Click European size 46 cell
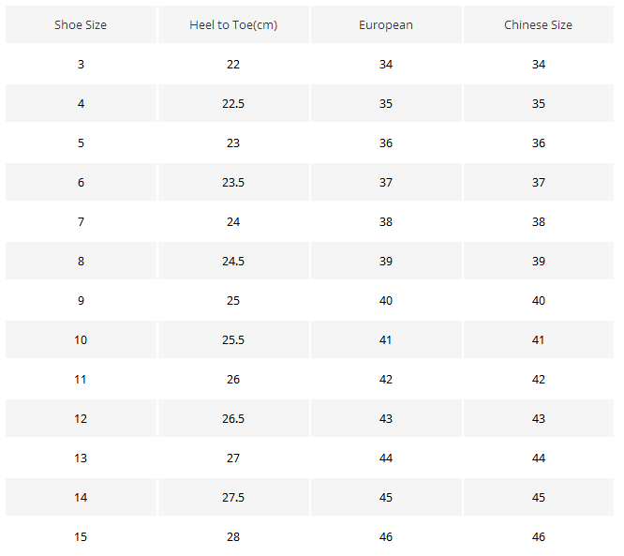Image resolution: width=624 pixels, height=556 pixels. click(386, 537)
